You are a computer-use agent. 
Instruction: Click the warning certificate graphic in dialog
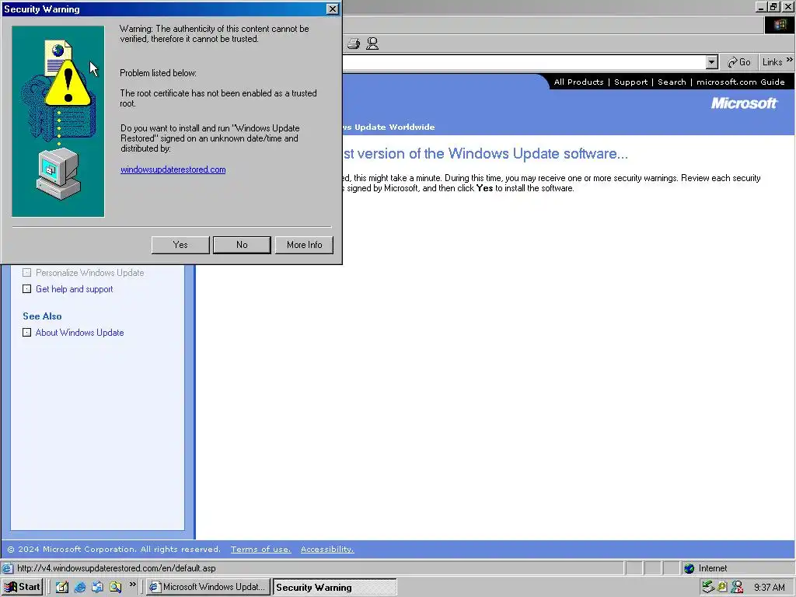tap(58, 121)
